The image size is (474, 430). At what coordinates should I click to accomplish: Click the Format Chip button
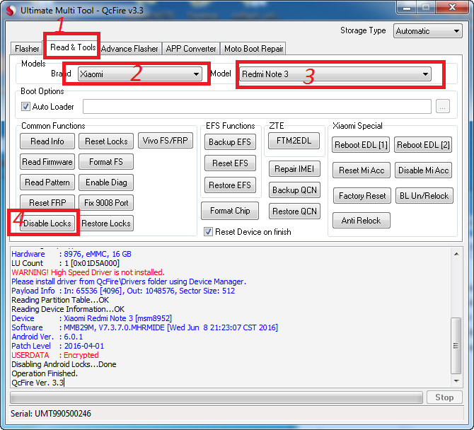pyautogui.click(x=230, y=211)
